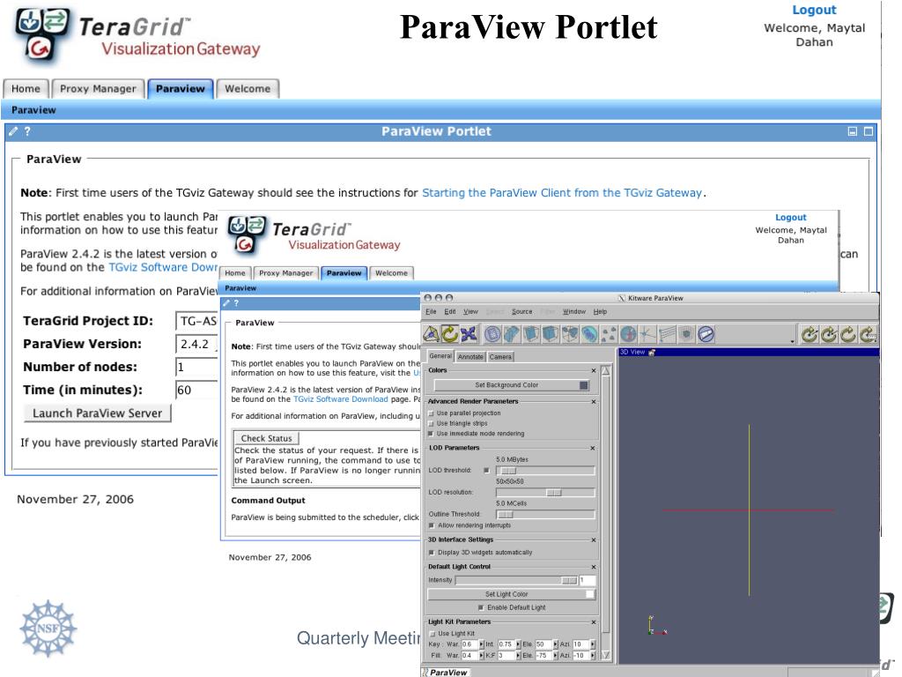Open the Help menu in Kitware ParaView

pos(600,311)
